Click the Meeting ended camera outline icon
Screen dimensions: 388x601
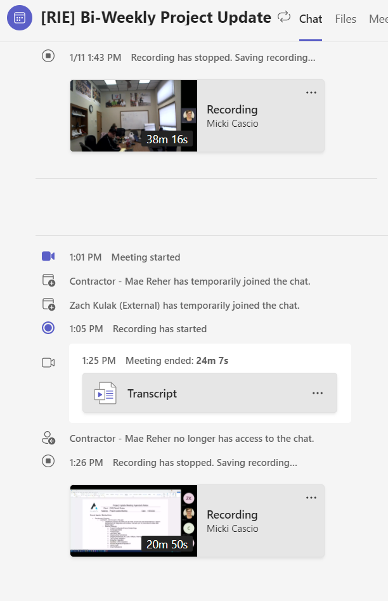(48, 362)
